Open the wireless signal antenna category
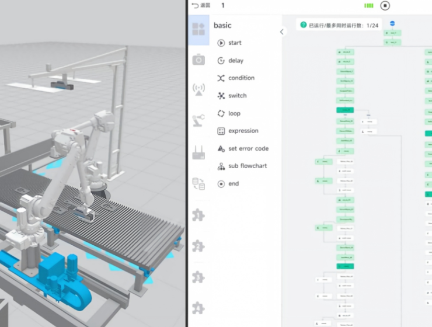Screen dimensions: 432x327 pyautogui.click(x=198, y=89)
